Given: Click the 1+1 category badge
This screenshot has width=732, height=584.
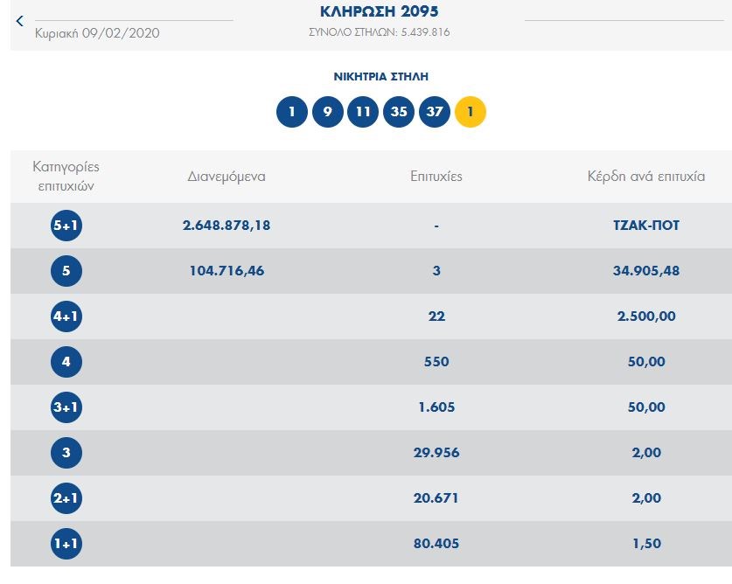Looking at the screenshot, I should [x=66, y=544].
